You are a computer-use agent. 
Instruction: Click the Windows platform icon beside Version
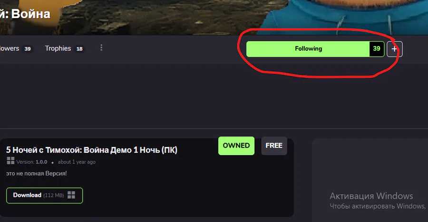(10, 161)
